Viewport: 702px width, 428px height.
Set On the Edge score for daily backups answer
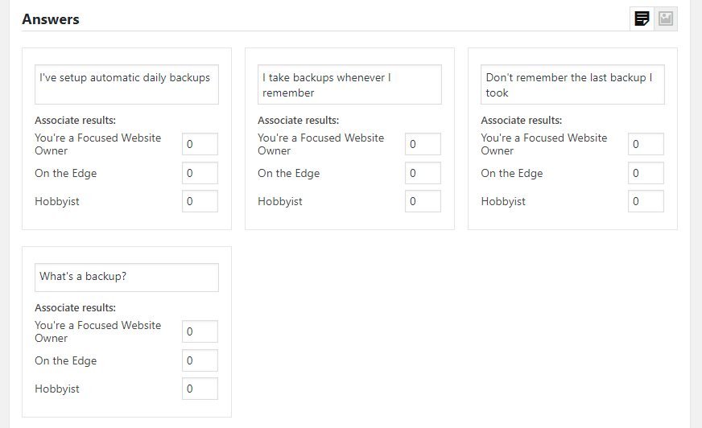(200, 173)
